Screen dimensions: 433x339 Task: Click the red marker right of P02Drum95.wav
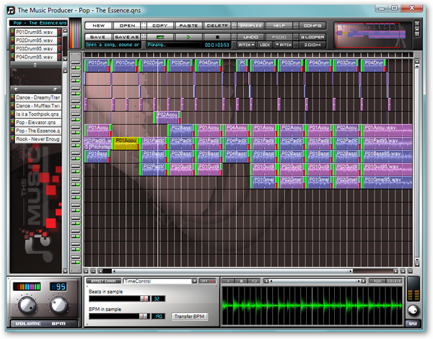tap(59, 40)
